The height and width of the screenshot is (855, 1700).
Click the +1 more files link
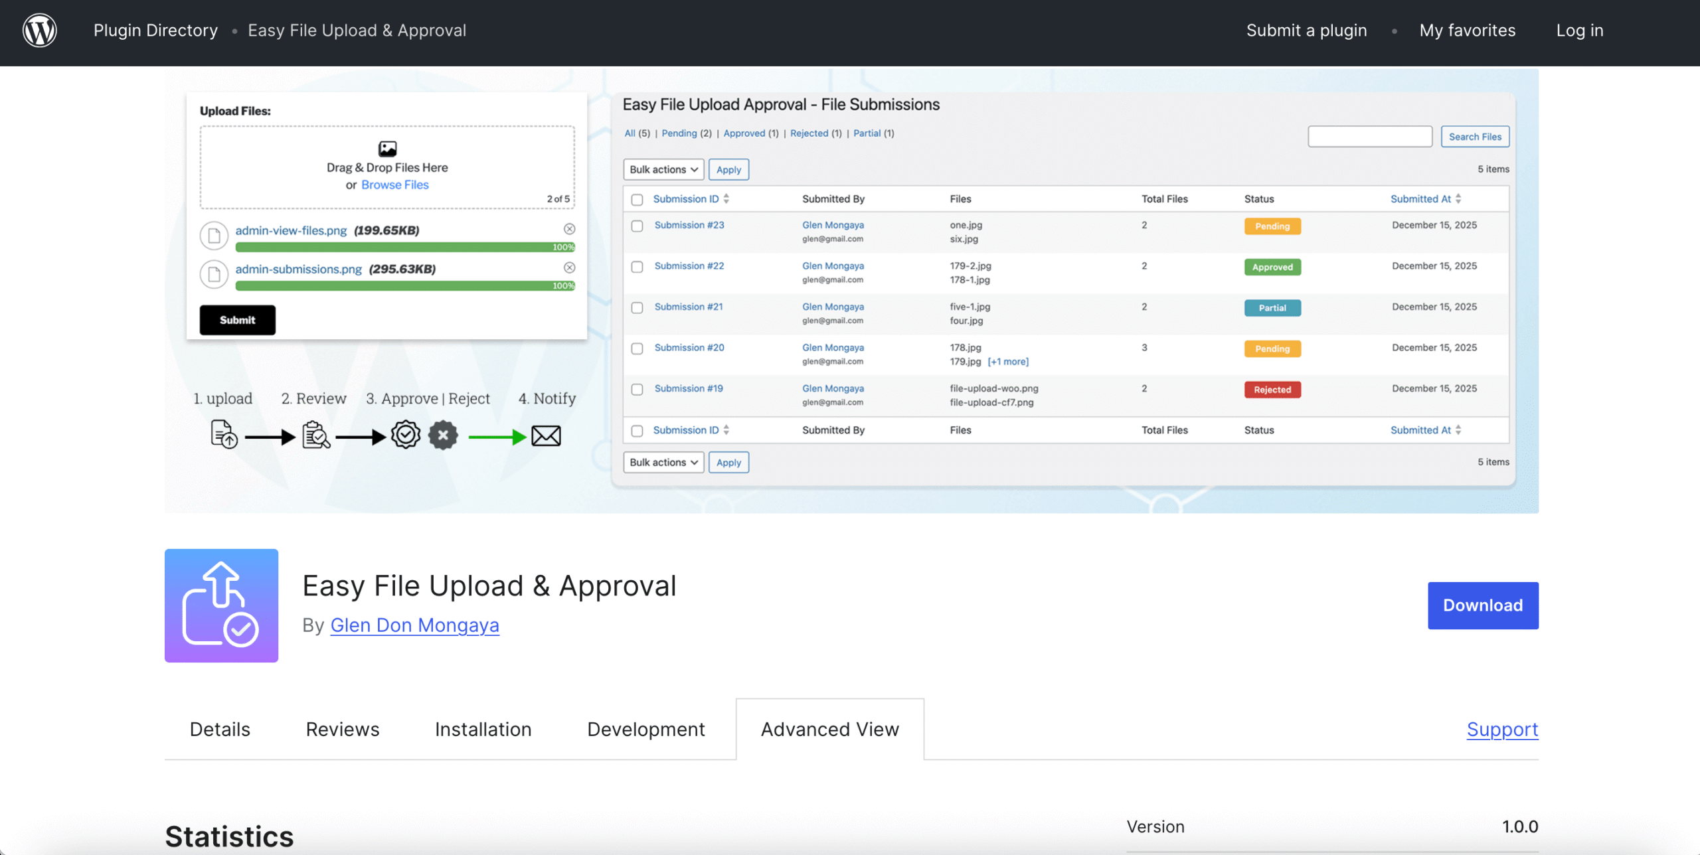point(1007,361)
